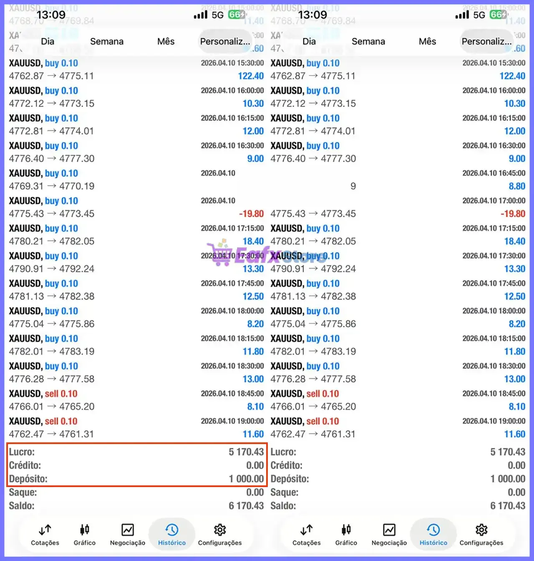Switch to Mês tab on left phone screen
The height and width of the screenshot is (561, 534).
(x=166, y=41)
